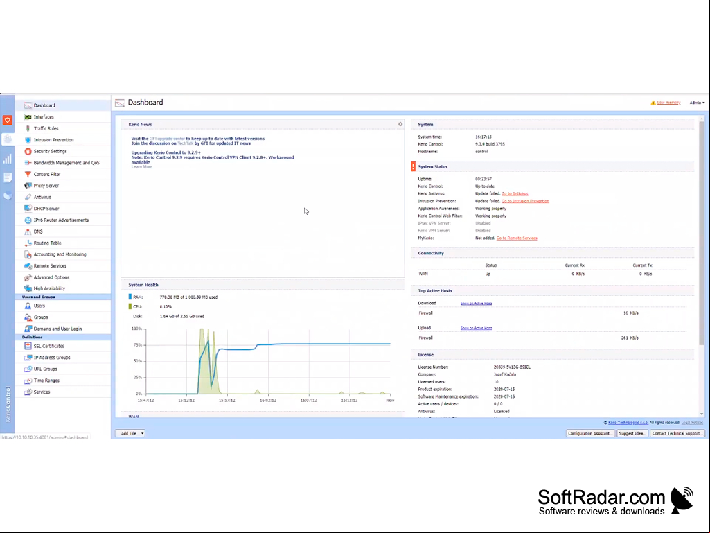Click the blue RAM legend swatch
The image size is (710, 533).
pyautogui.click(x=130, y=297)
